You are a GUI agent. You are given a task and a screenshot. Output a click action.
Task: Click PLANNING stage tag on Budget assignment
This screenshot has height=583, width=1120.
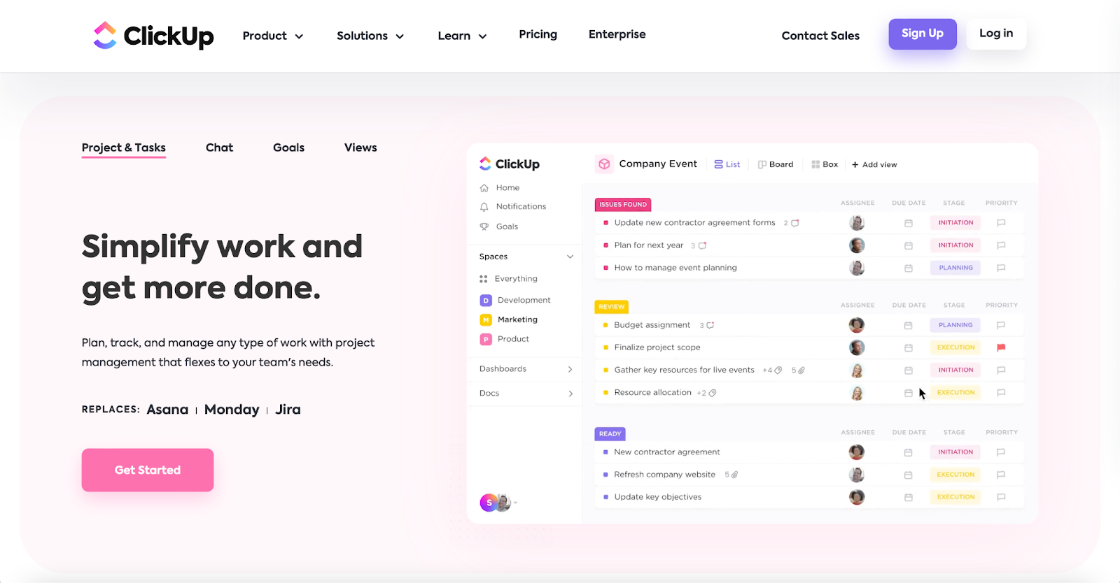pos(955,325)
